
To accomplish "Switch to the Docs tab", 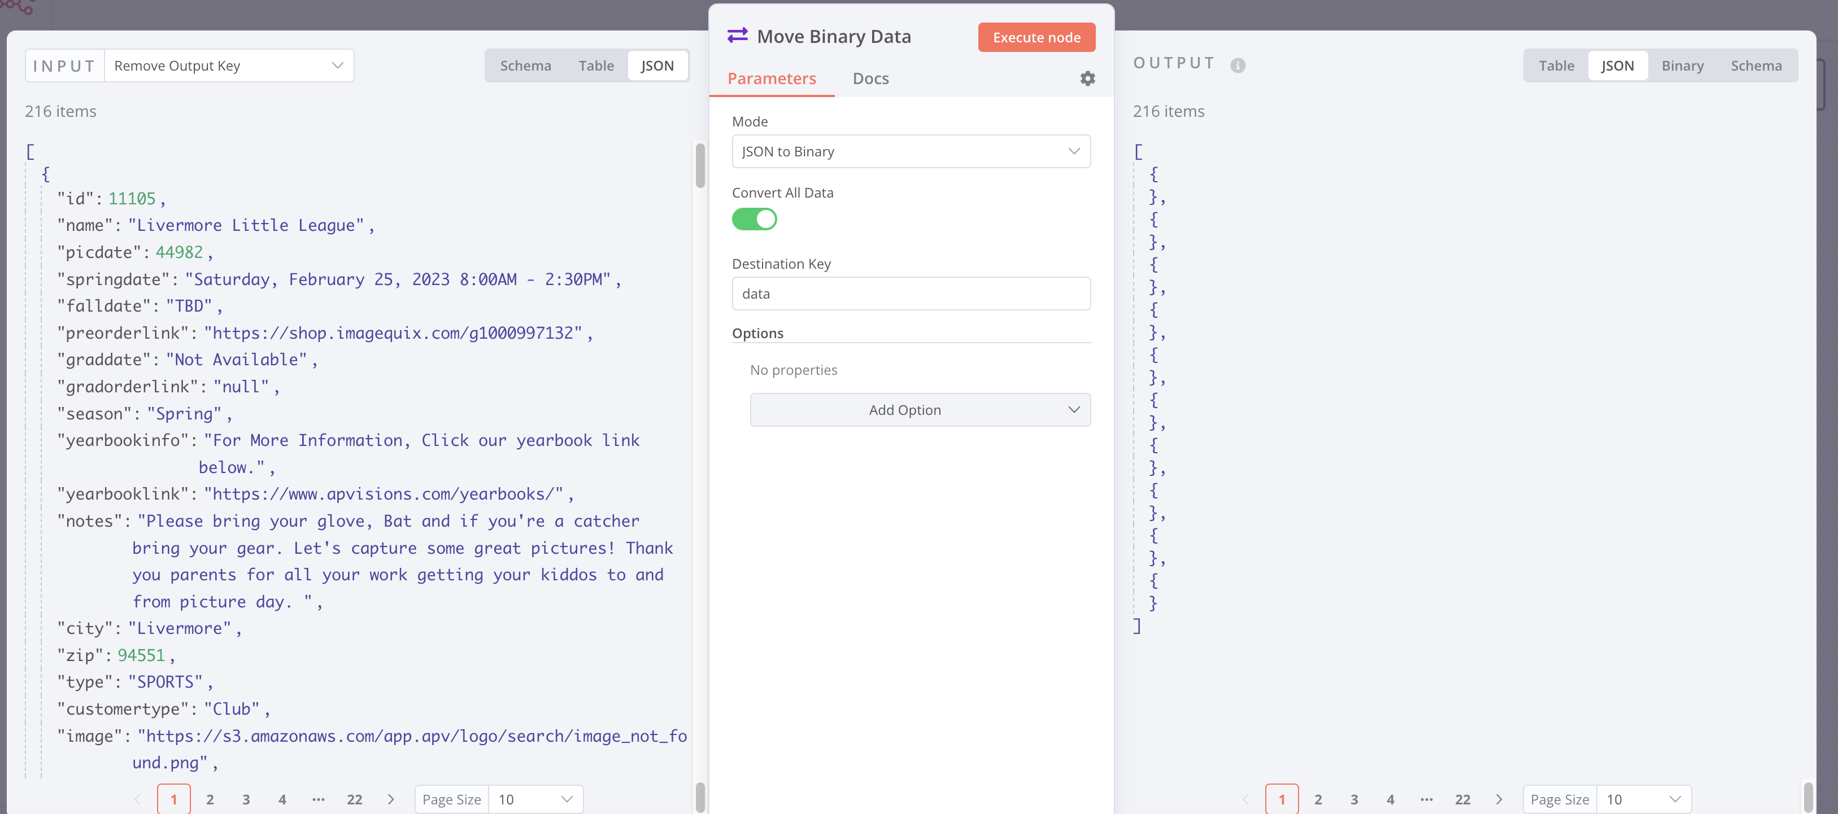I will pyautogui.click(x=870, y=78).
